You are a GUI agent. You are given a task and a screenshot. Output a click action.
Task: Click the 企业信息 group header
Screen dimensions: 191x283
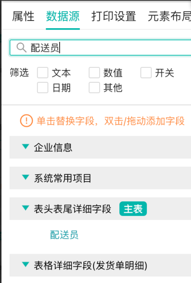[100, 147]
